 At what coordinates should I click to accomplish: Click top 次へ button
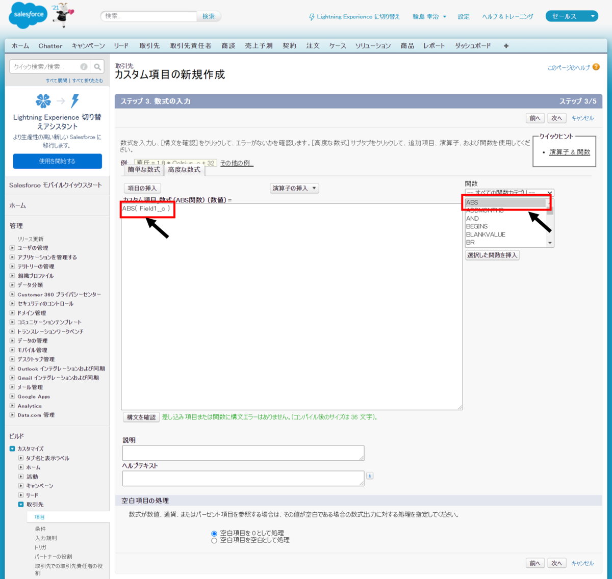[556, 118]
